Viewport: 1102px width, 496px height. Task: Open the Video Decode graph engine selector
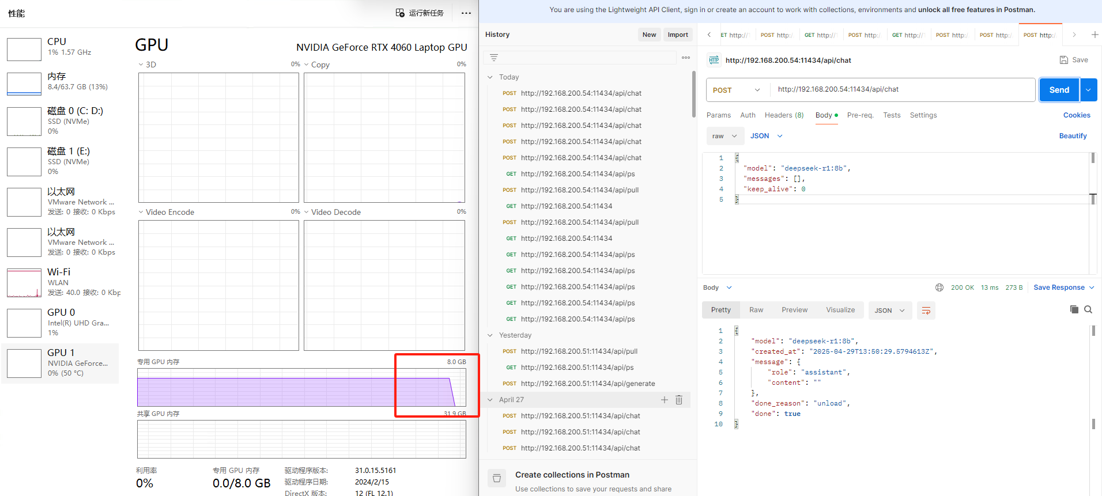pyautogui.click(x=332, y=212)
